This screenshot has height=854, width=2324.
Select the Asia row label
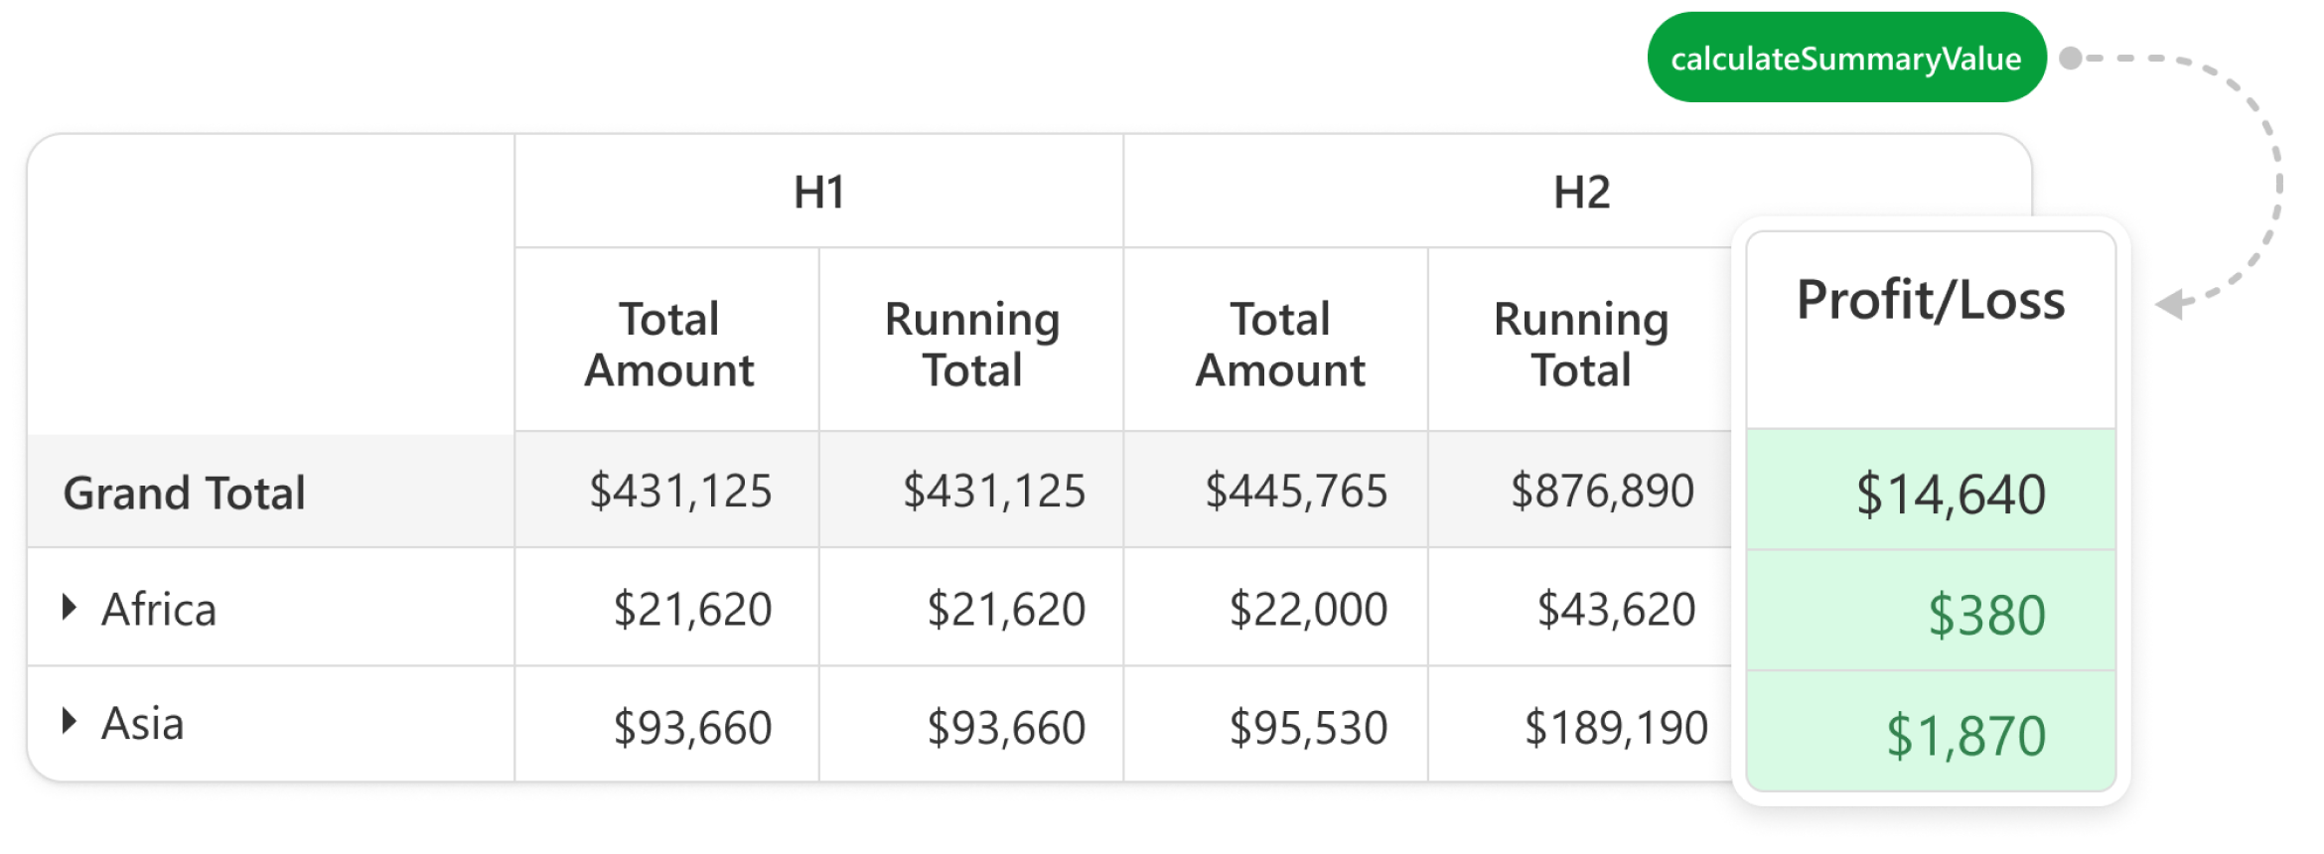click(x=143, y=724)
